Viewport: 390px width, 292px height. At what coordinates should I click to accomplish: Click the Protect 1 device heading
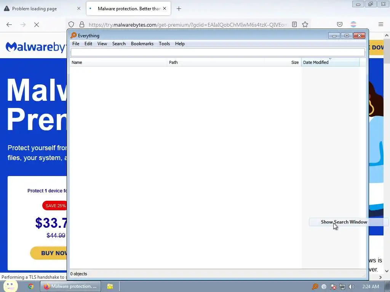tap(47, 191)
